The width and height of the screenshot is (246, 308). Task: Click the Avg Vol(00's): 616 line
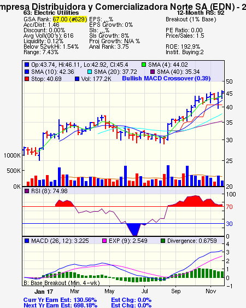coord(49,36)
